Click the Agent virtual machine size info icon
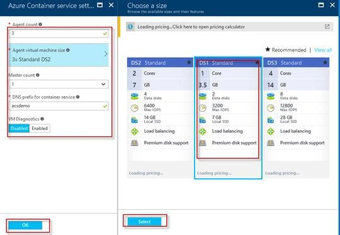This screenshot has width=340, height=235. [x=68, y=50]
